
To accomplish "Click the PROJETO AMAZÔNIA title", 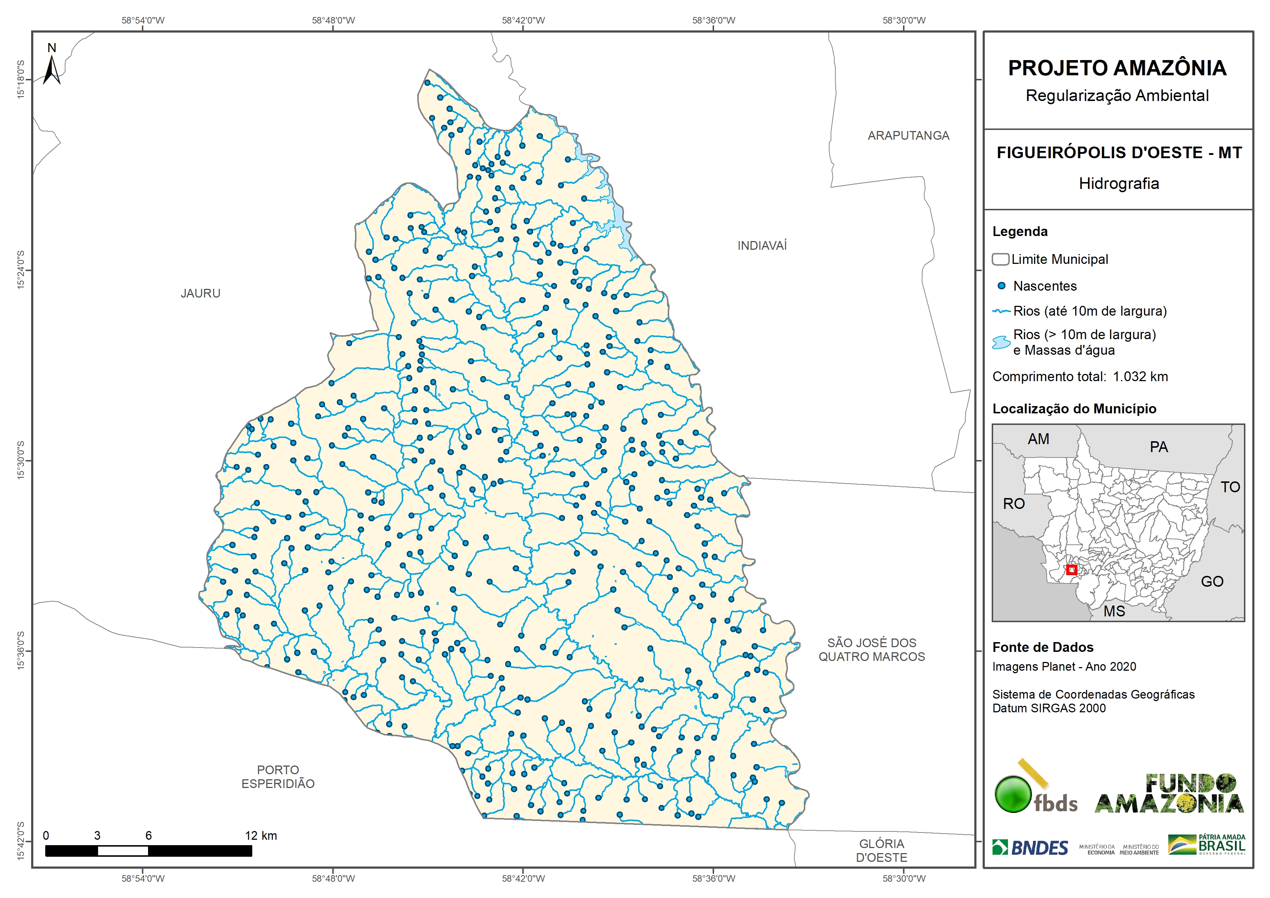I will coord(1117,68).
